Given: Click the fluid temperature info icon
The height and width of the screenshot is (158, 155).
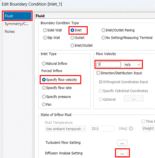Looking at the screenshot, I should tap(131, 129).
